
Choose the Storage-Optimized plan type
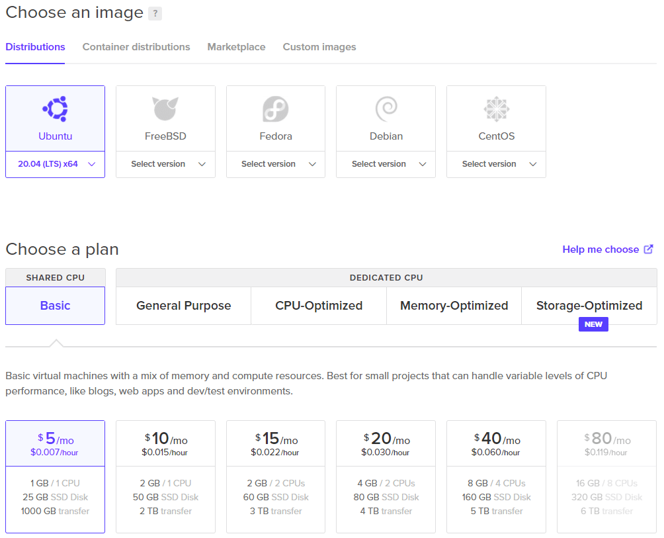tap(589, 306)
